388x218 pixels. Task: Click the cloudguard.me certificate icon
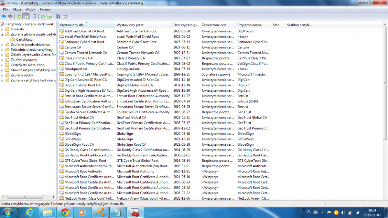(x=61, y=69)
